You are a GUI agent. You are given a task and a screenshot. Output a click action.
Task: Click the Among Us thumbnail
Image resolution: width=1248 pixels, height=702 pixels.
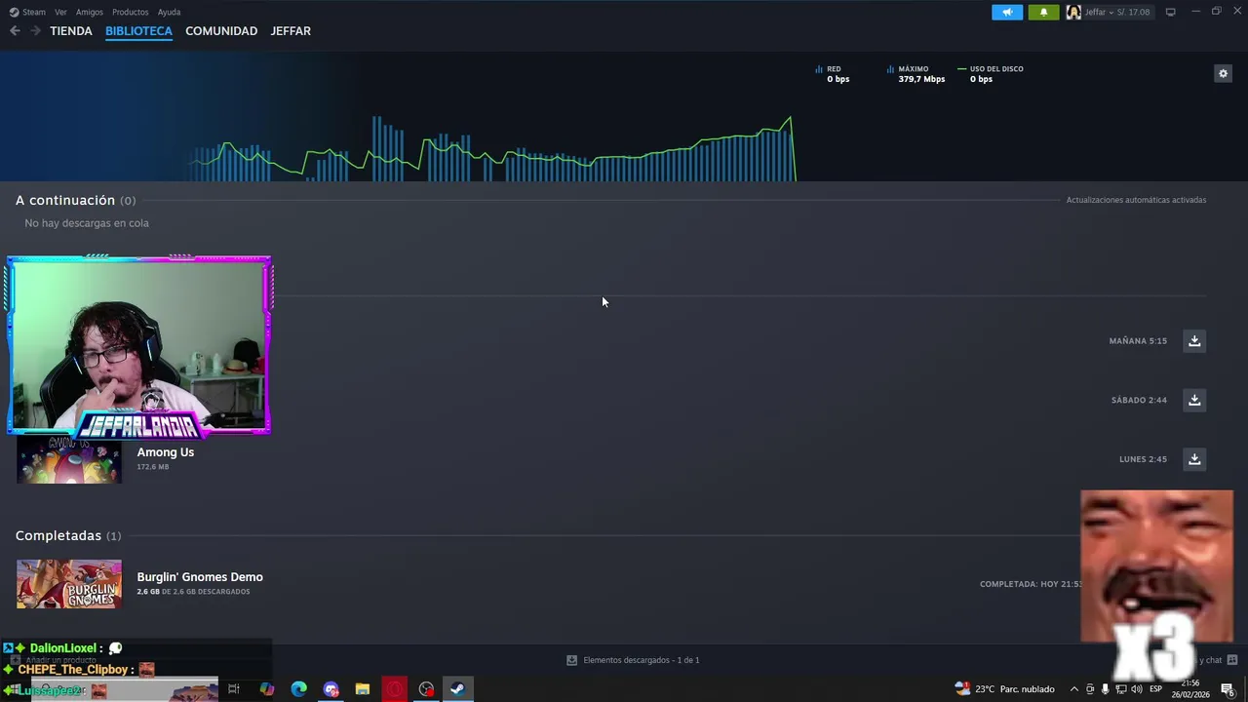click(x=69, y=460)
